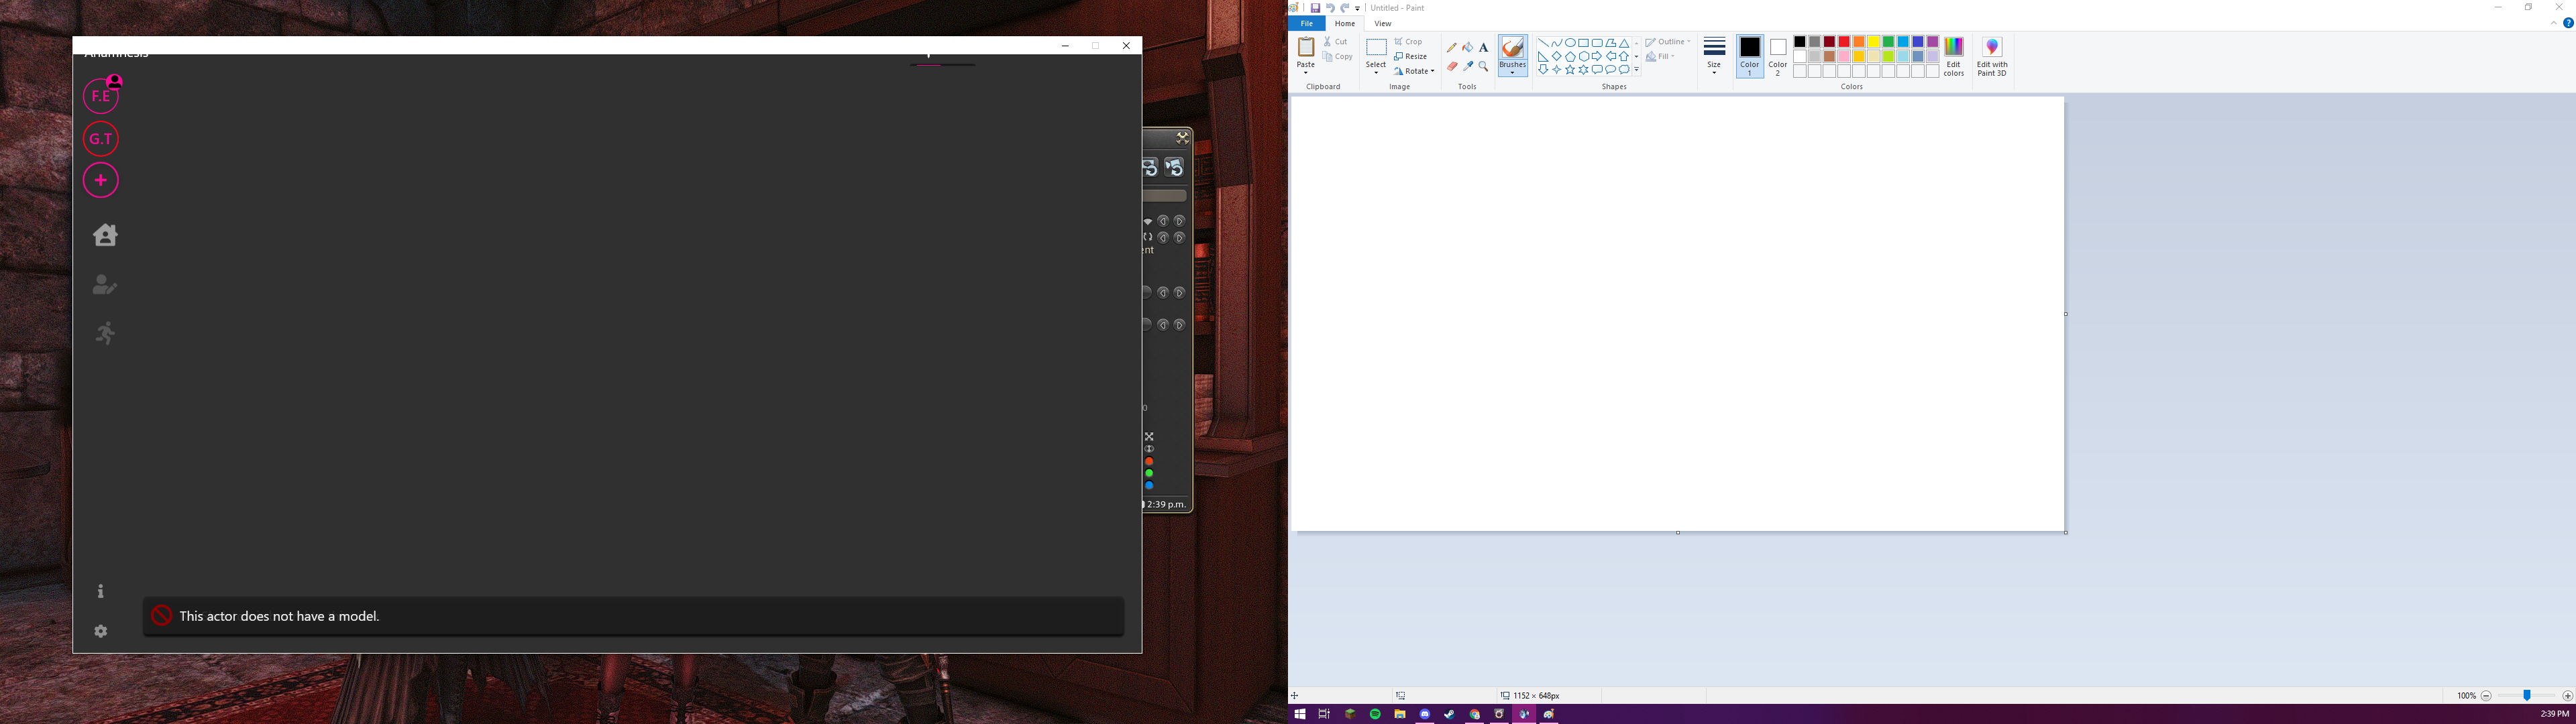2576x724 pixels.
Task: Choose the oval shape in Shapes gallery
Action: click(1570, 43)
